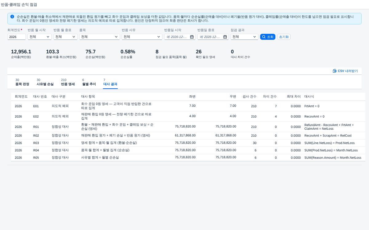
Task: Click the magnifier icon in 조회 button
Action: [x=264, y=37]
